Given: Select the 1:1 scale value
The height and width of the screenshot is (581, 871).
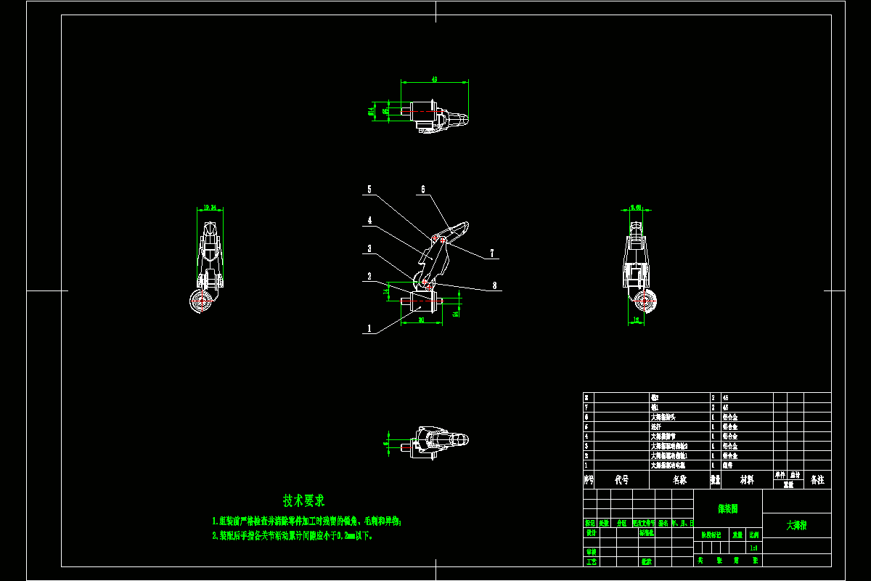Looking at the screenshot, I should (x=753, y=548).
